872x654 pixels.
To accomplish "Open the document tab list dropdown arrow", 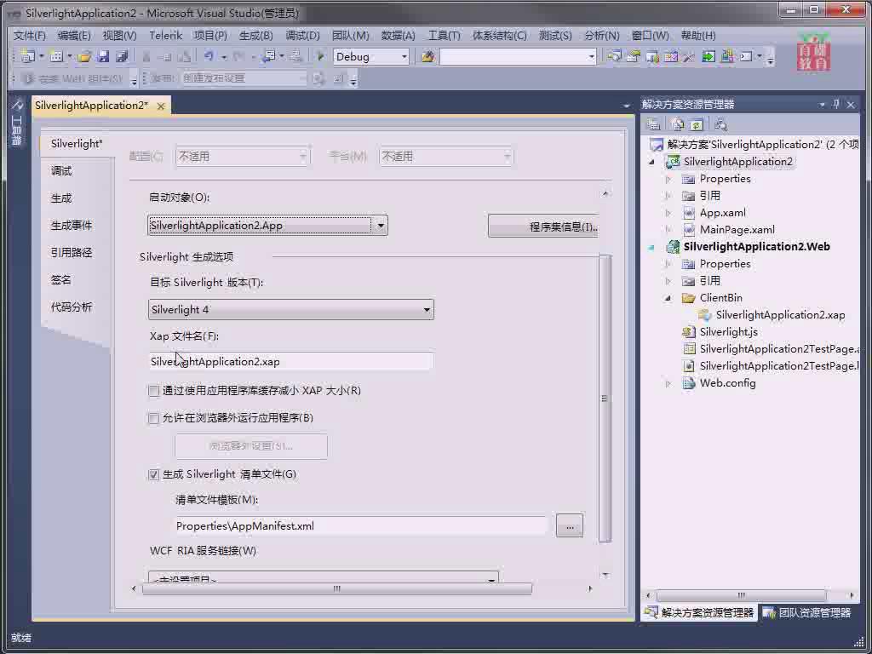I will point(626,105).
